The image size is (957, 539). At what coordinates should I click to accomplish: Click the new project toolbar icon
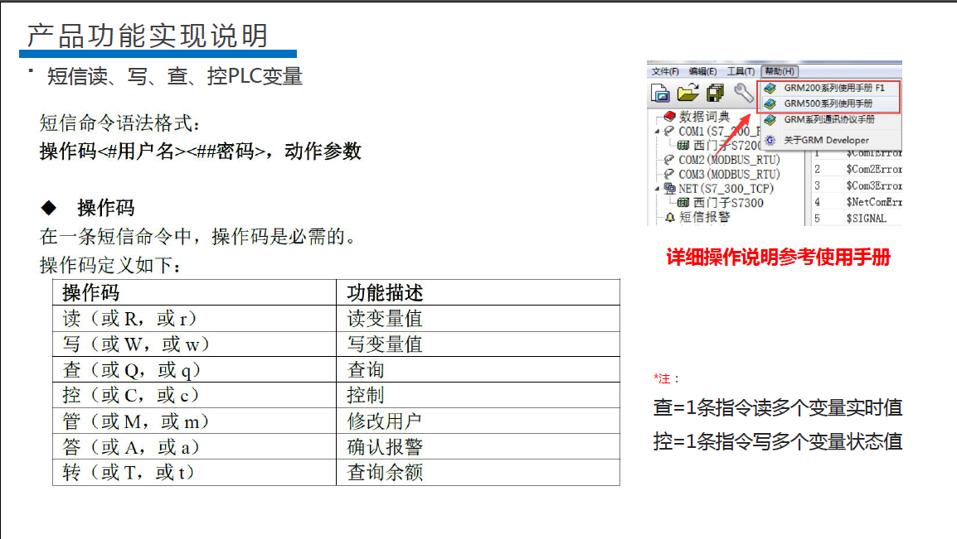click(x=660, y=94)
